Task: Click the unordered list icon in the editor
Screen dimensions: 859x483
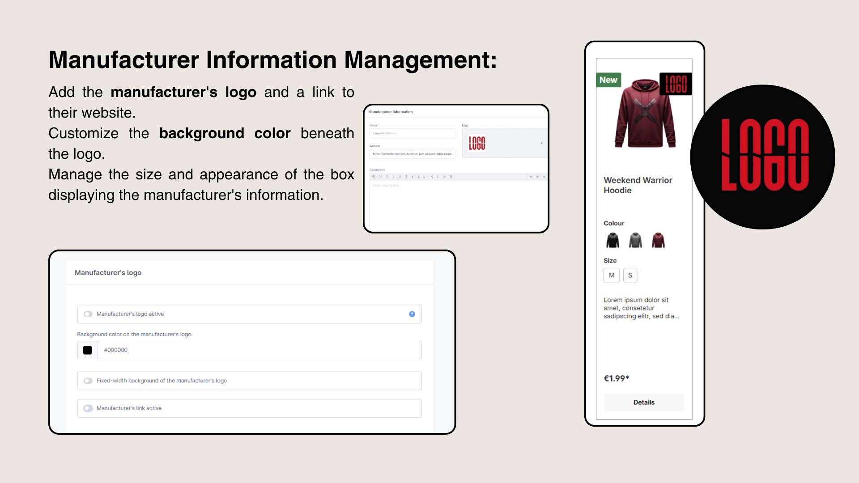Action: coord(432,177)
